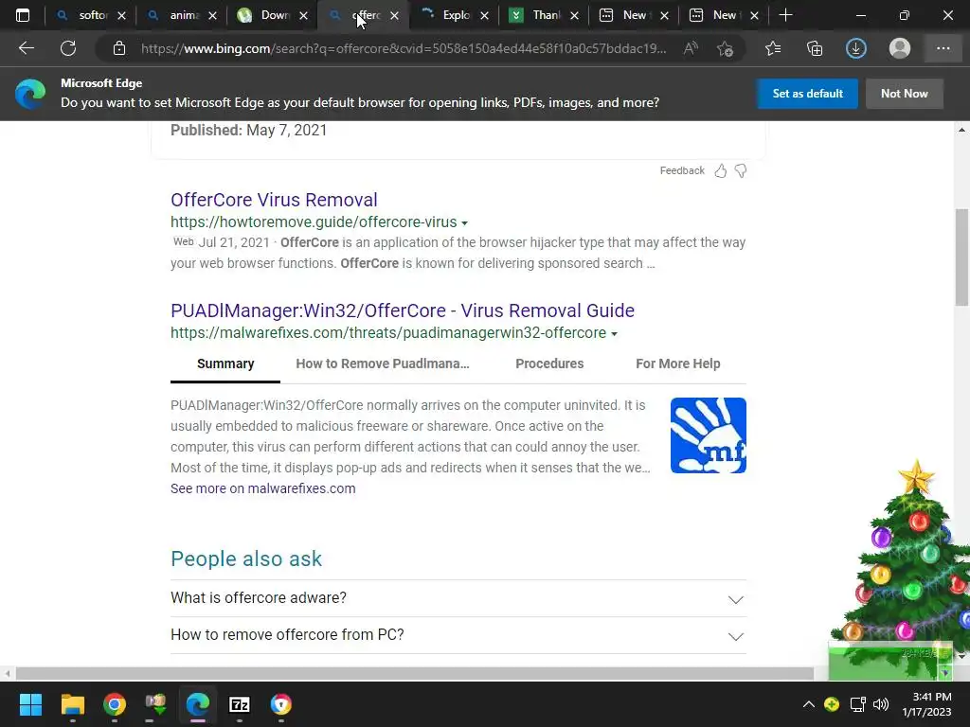Click the green tray icon beside the chevron

coord(832,704)
